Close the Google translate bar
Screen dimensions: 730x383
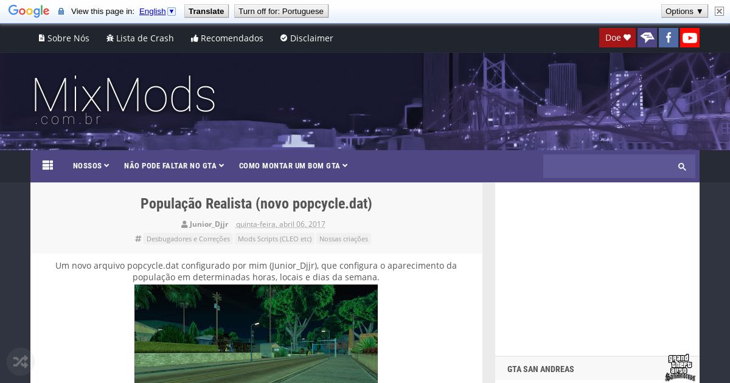click(719, 11)
